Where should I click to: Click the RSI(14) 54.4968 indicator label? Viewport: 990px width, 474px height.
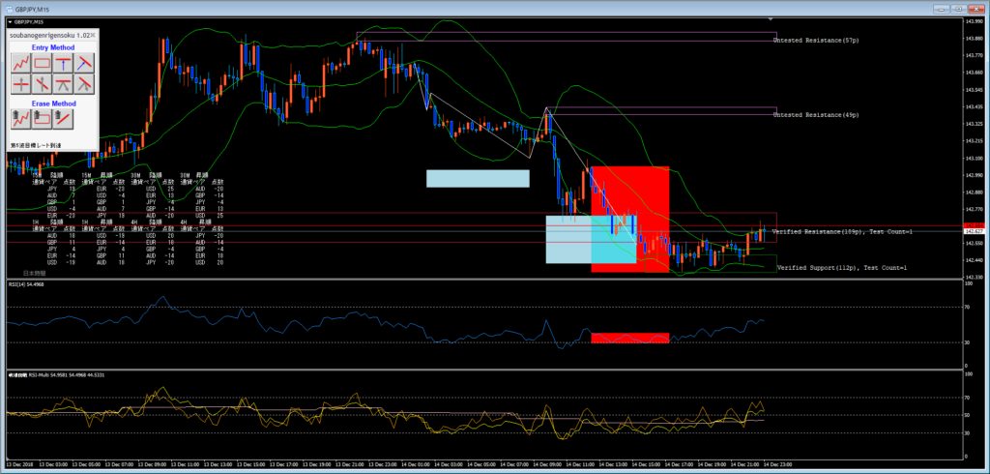(x=27, y=283)
